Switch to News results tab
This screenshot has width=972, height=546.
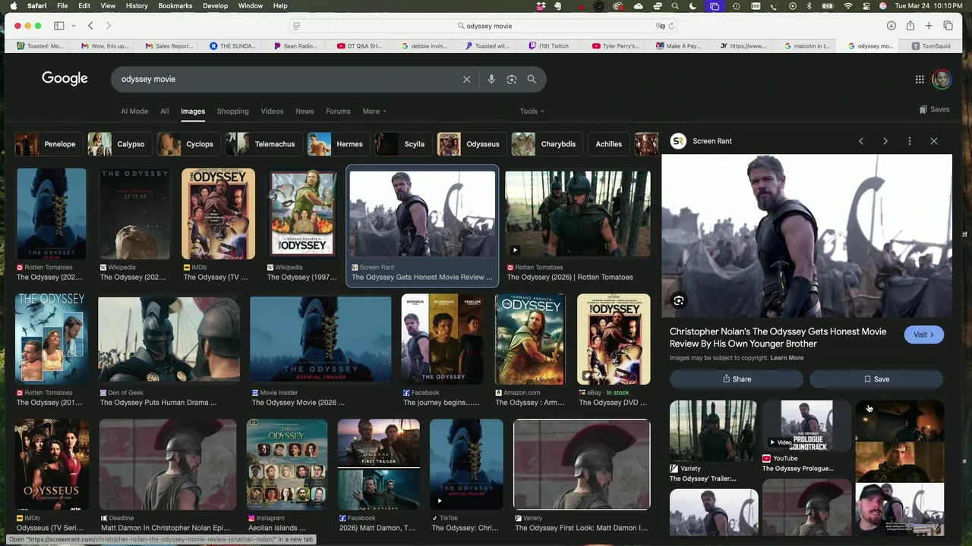pos(305,111)
